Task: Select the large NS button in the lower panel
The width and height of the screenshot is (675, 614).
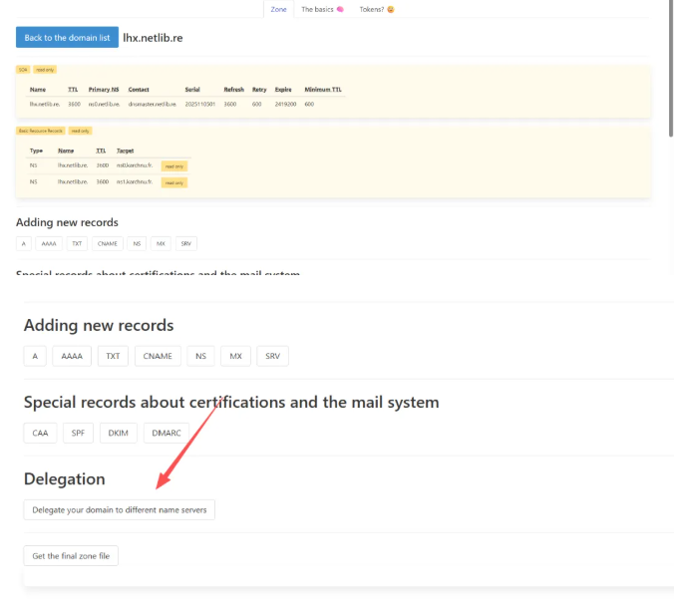Action: (200, 356)
